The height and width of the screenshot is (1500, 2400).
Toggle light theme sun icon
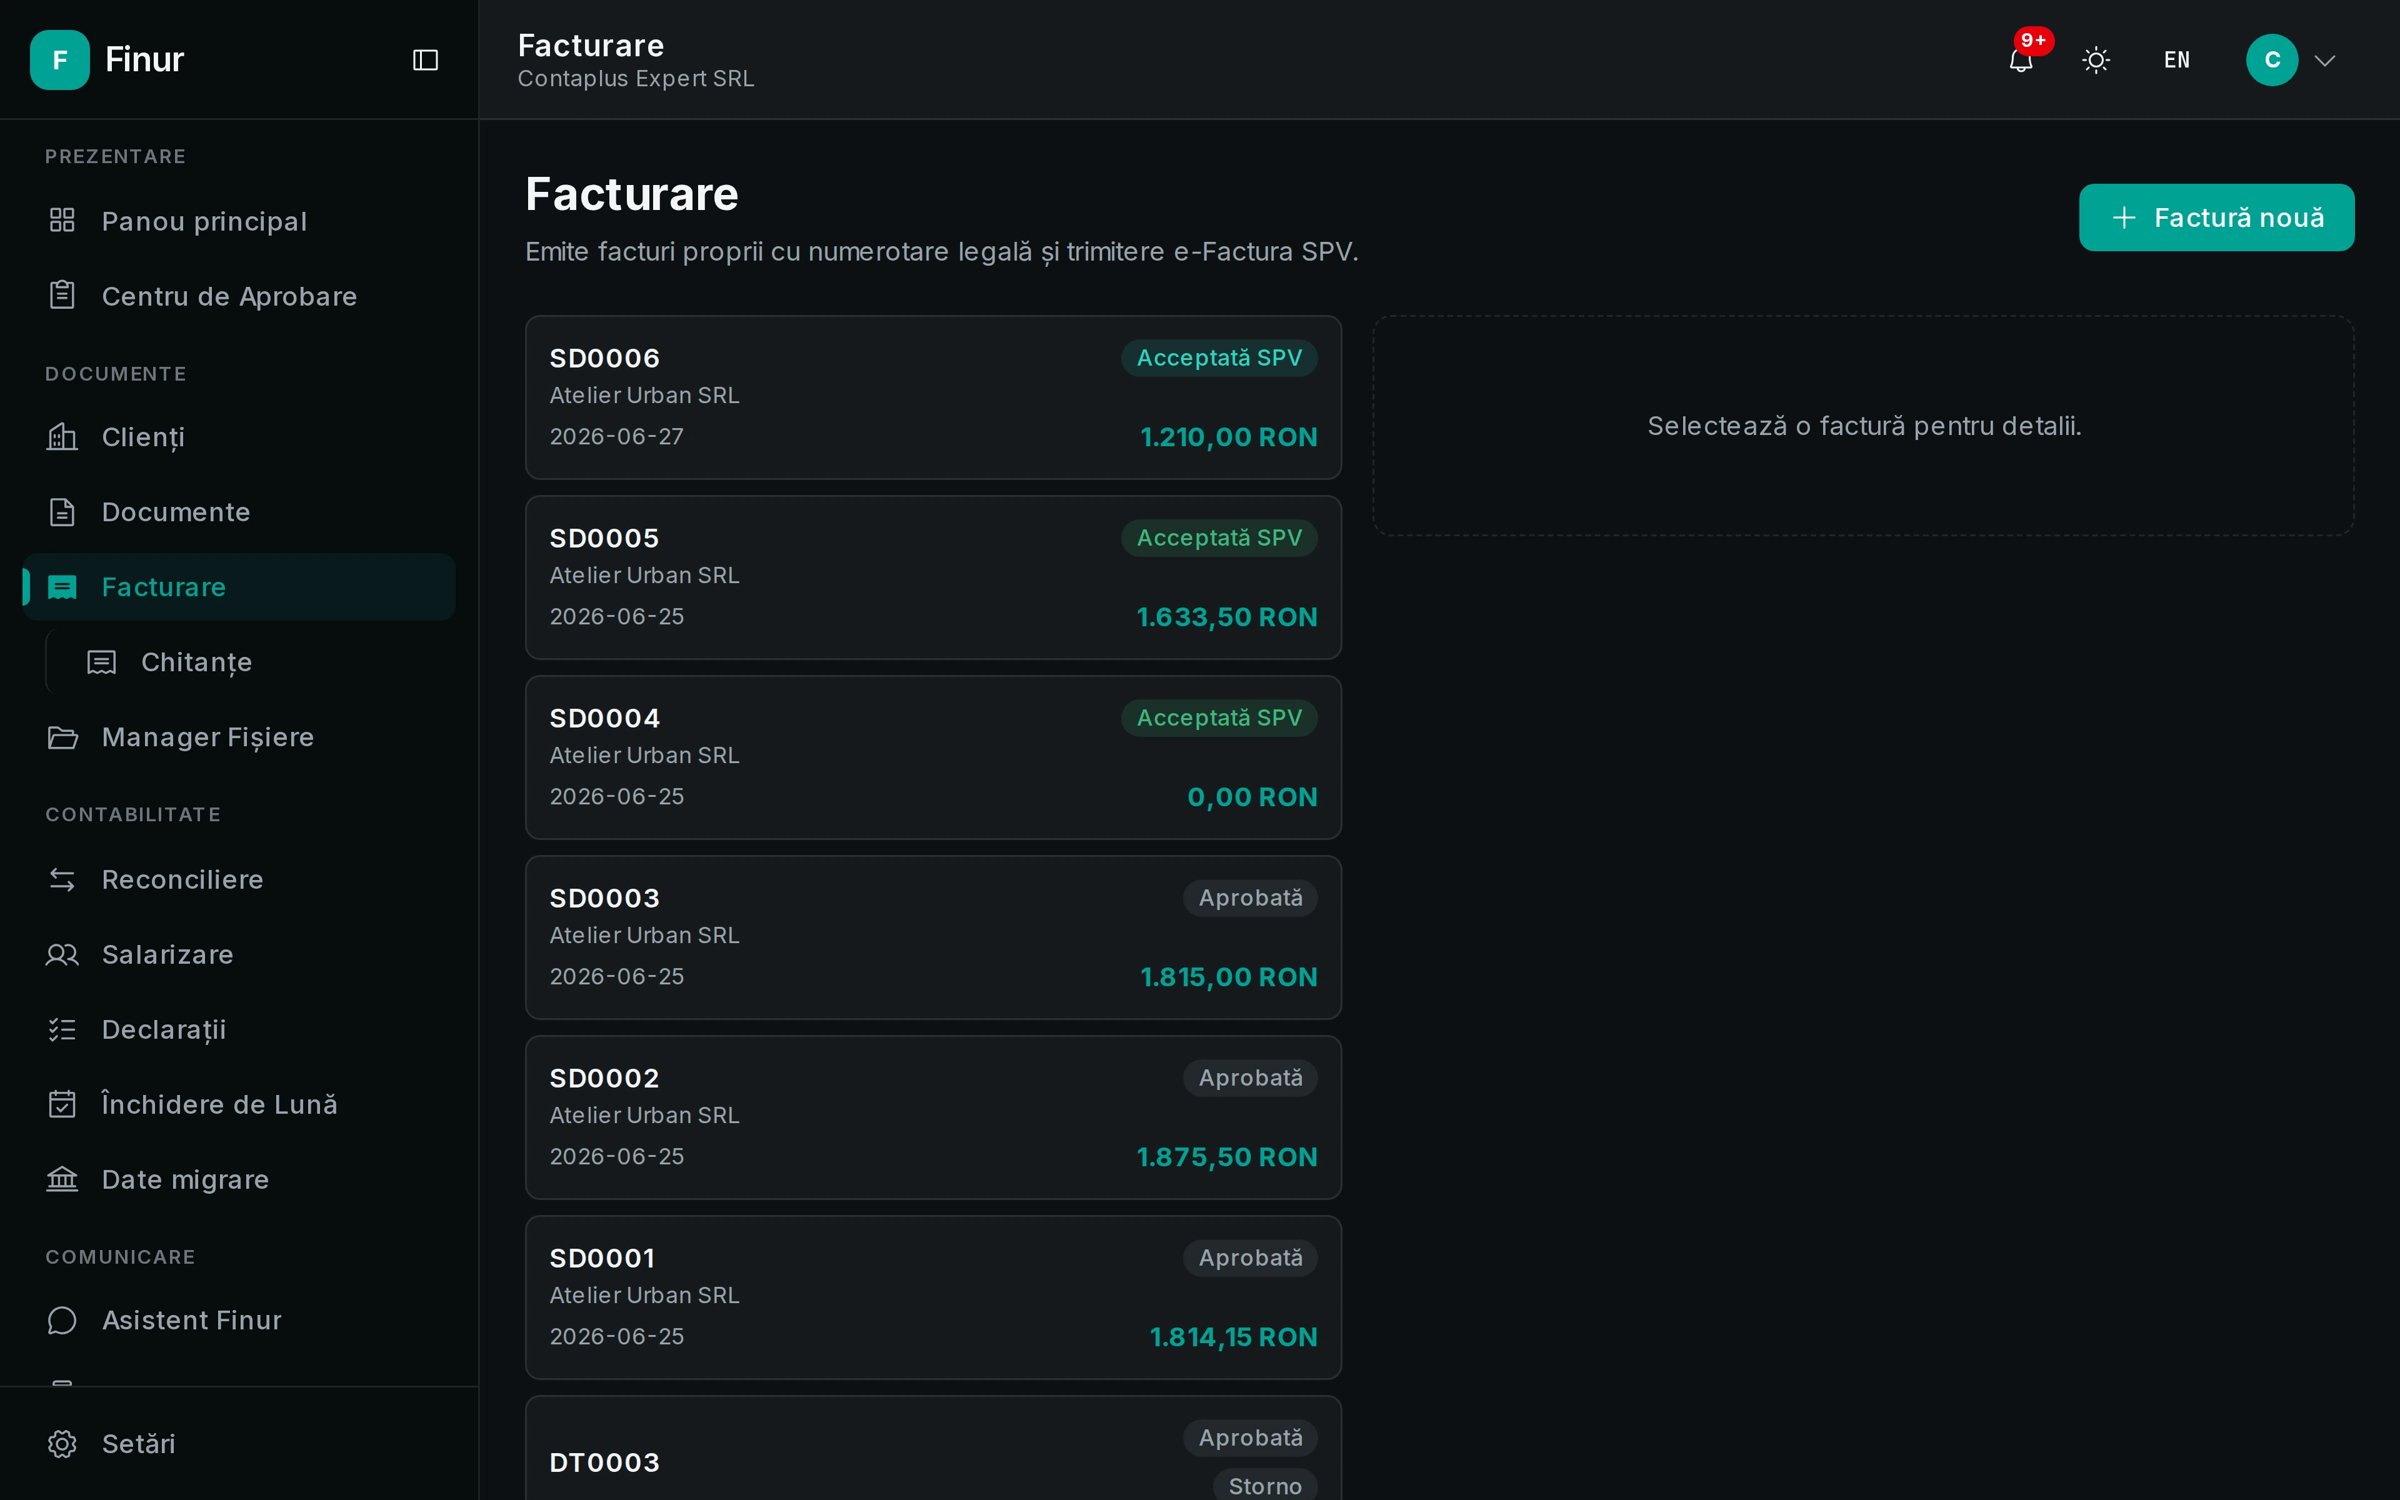(x=2096, y=61)
